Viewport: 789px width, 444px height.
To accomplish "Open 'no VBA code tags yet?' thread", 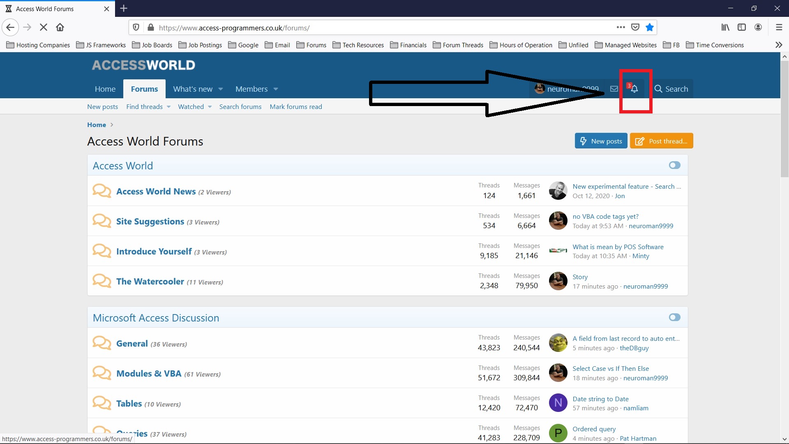I will pyautogui.click(x=606, y=217).
